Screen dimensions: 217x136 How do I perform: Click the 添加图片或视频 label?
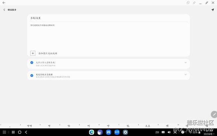click(47, 53)
